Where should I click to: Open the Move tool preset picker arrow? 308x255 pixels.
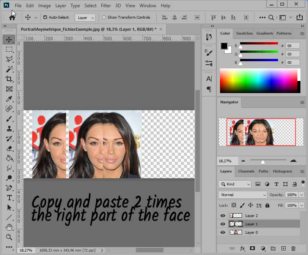pos(36,17)
